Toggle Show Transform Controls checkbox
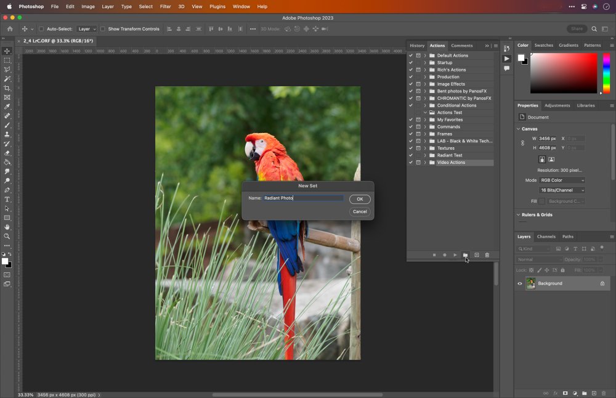Image resolution: width=616 pixels, height=398 pixels. 102,29
